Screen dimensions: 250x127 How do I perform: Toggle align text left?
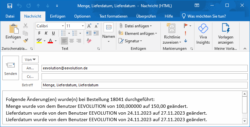pyautogui.click(x=64, y=41)
